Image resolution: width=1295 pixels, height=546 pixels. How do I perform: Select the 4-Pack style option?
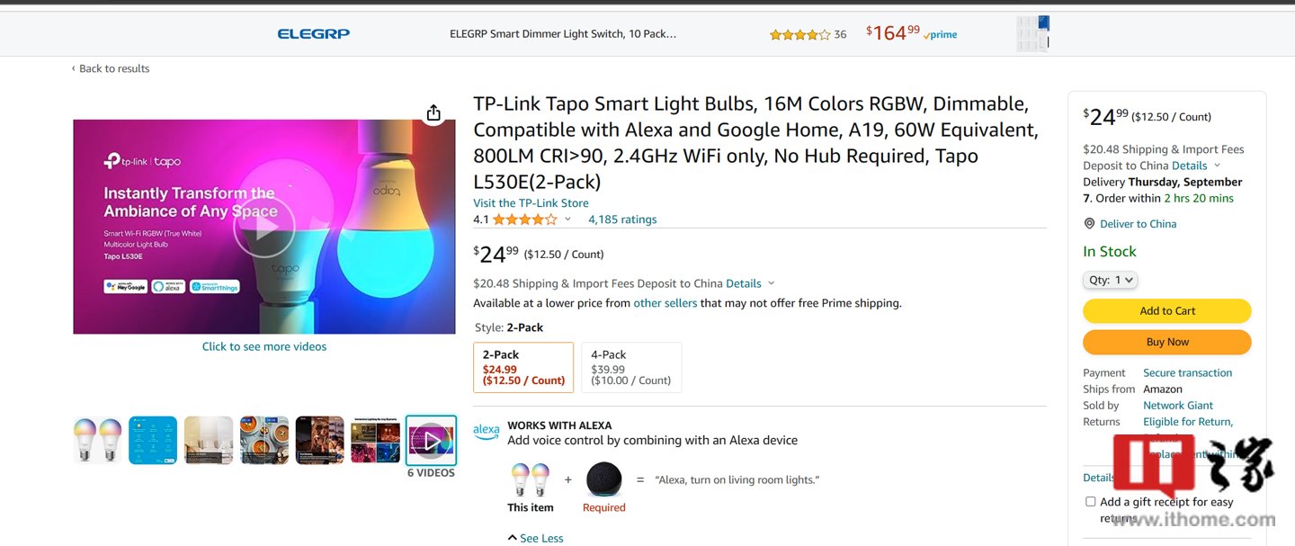tap(631, 367)
